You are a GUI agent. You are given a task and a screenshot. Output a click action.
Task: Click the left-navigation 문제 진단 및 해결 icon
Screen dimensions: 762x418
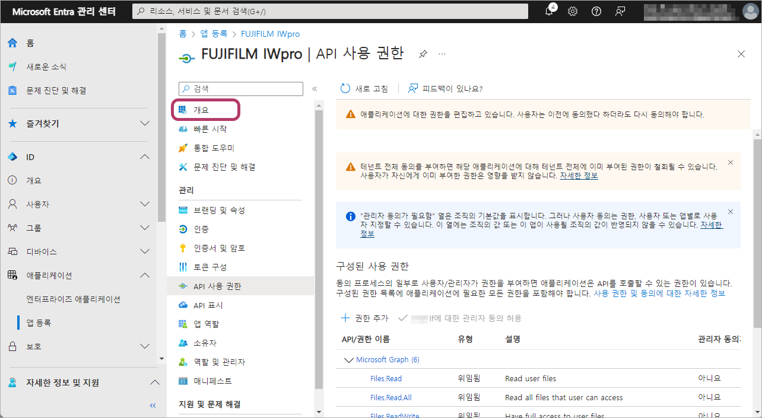tap(12, 91)
